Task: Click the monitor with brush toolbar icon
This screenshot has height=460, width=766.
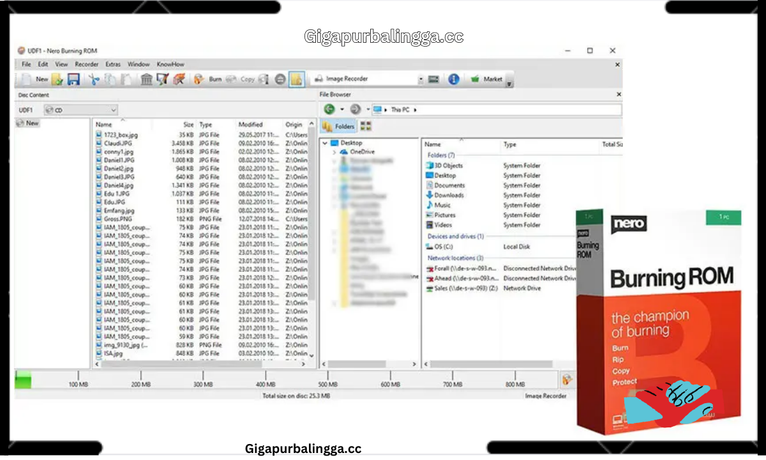Action: 163,79
